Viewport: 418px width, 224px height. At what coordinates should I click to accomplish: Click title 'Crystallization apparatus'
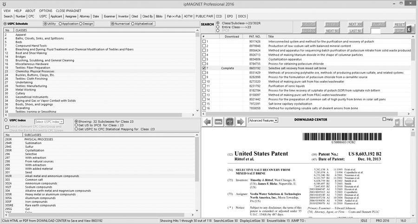click(285, 59)
